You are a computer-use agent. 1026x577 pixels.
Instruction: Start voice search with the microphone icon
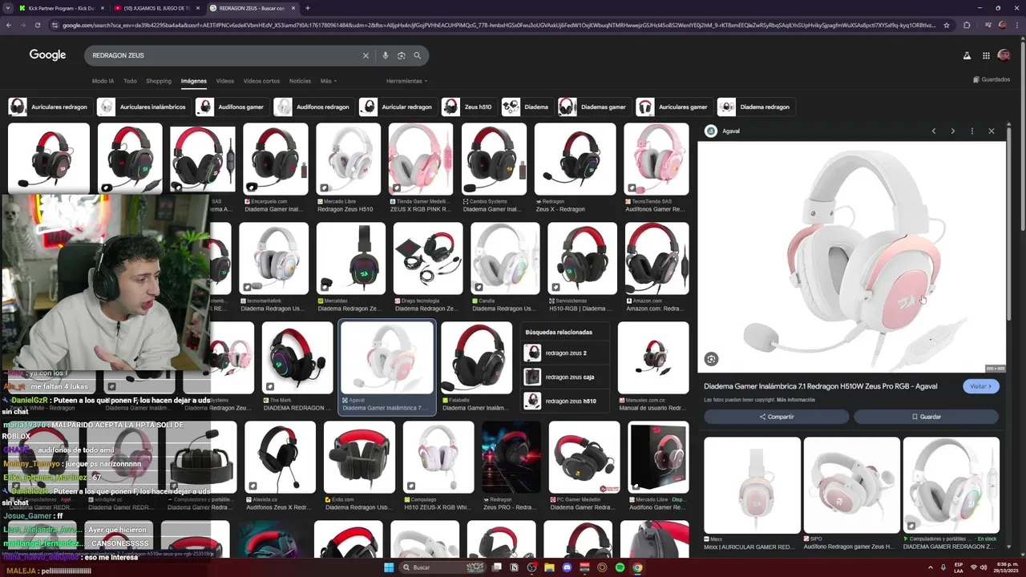(386, 55)
